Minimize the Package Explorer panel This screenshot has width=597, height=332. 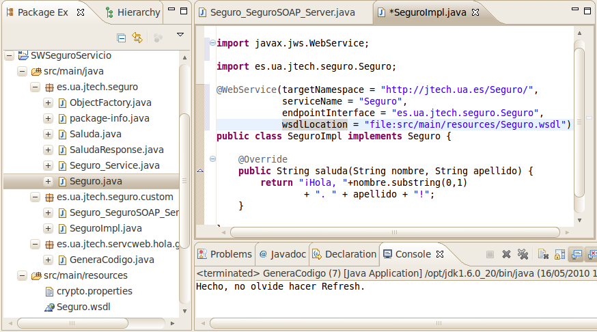tap(171, 9)
